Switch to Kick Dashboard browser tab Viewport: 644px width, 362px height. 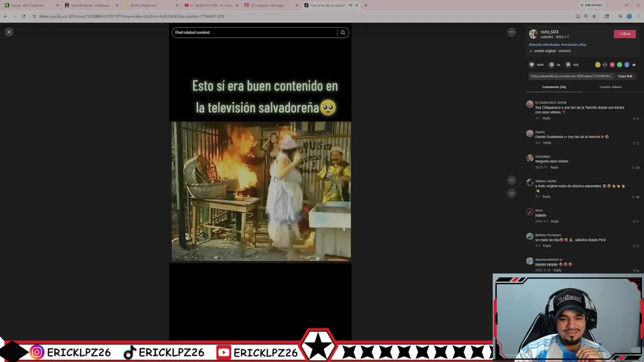(x=30, y=6)
